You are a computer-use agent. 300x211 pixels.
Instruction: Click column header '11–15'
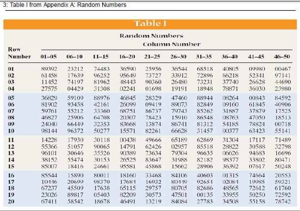pos(101,56)
